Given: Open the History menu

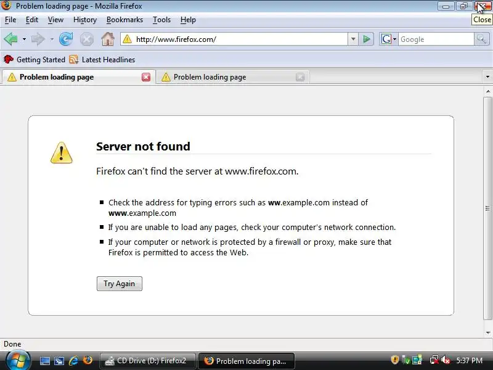Looking at the screenshot, I should [x=85, y=20].
